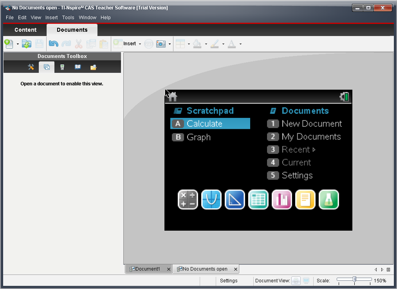Viewport: 397px width, 289px height.
Task: Open the Content Explorer folder icon
Action: (x=94, y=67)
